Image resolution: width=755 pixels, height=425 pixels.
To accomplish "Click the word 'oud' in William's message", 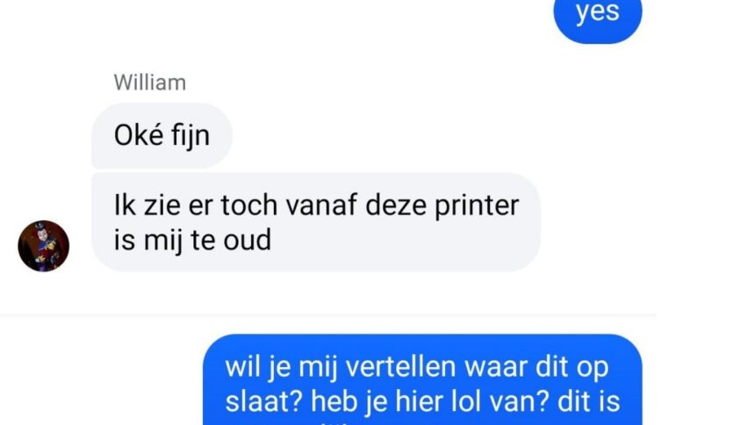I will (x=247, y=240).
